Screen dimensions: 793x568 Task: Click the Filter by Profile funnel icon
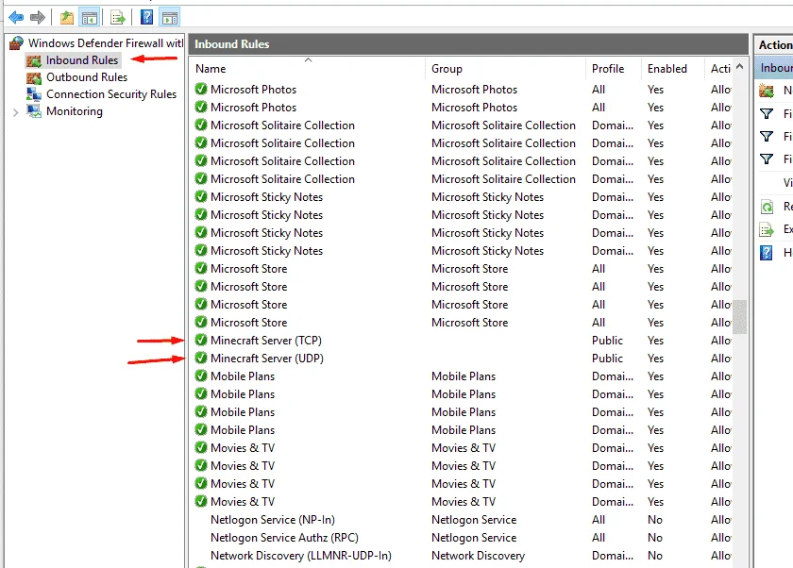767,114
